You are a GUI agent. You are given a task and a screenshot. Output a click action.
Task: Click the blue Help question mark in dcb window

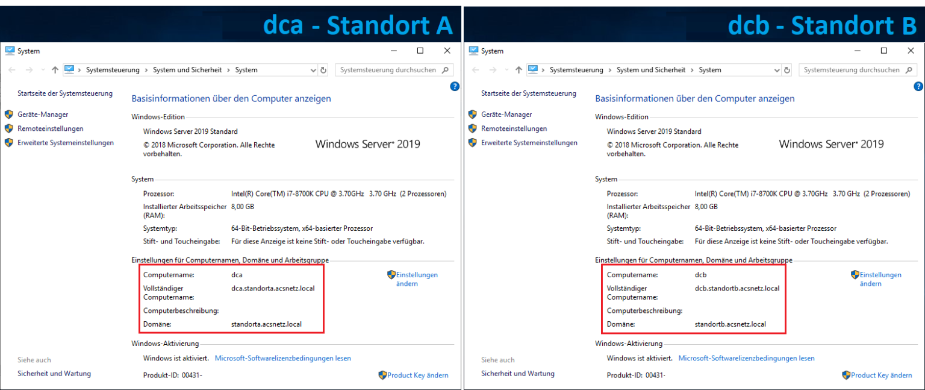(x=919, y=86)
